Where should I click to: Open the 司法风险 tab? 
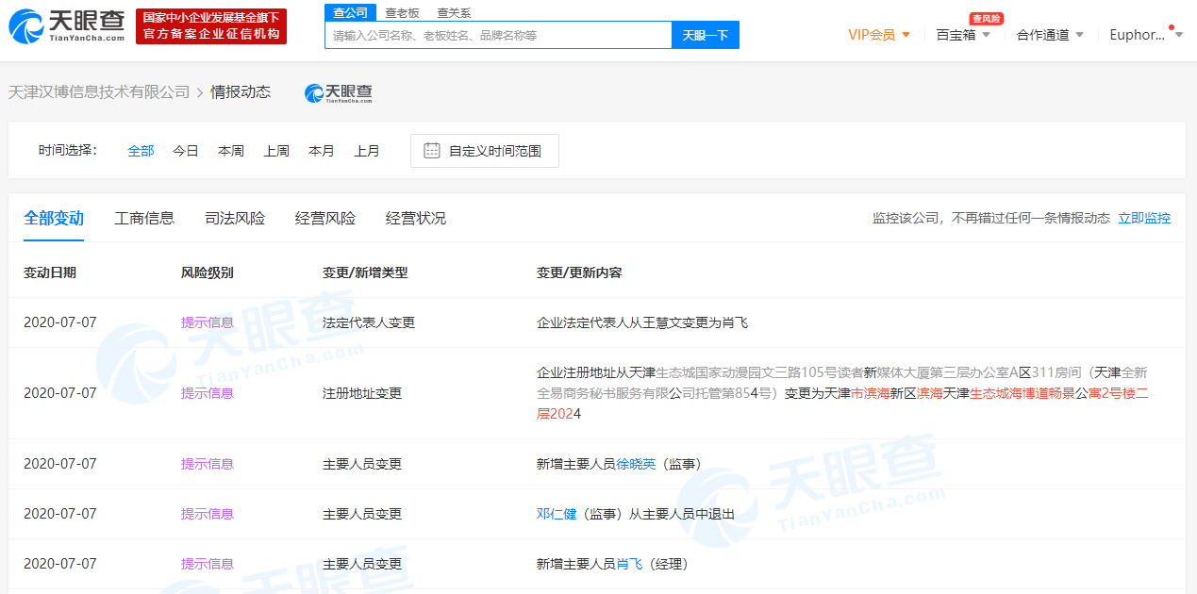click(x=232, y=218)
